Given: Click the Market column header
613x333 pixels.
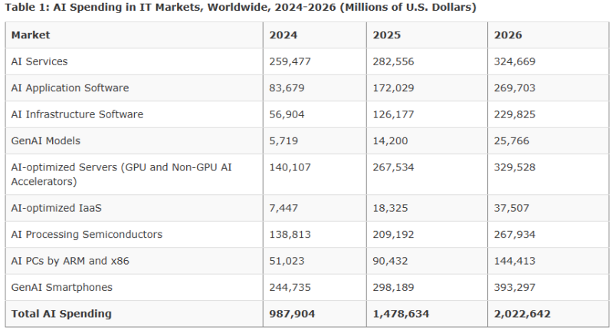Looking at the screenshot, I should [31, 35].
